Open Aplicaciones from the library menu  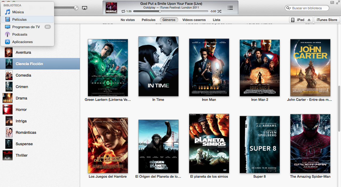click(x=22, y=42)
